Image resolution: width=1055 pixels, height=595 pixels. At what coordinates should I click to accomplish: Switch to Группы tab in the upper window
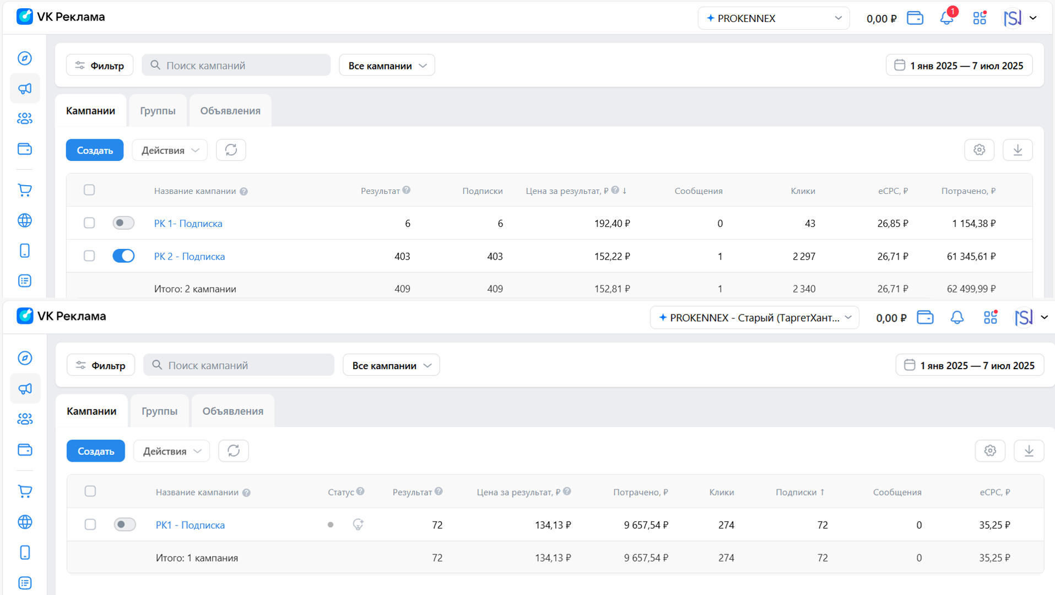click(x=158, y=111)
